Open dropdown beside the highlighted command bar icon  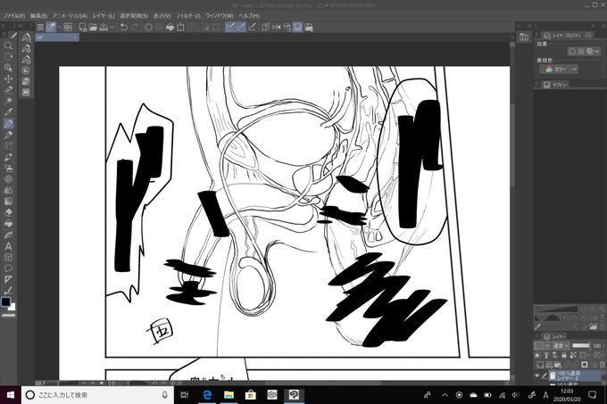(59, 27)
